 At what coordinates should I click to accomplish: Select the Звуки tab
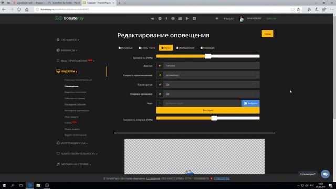click(x=166, y=48)
